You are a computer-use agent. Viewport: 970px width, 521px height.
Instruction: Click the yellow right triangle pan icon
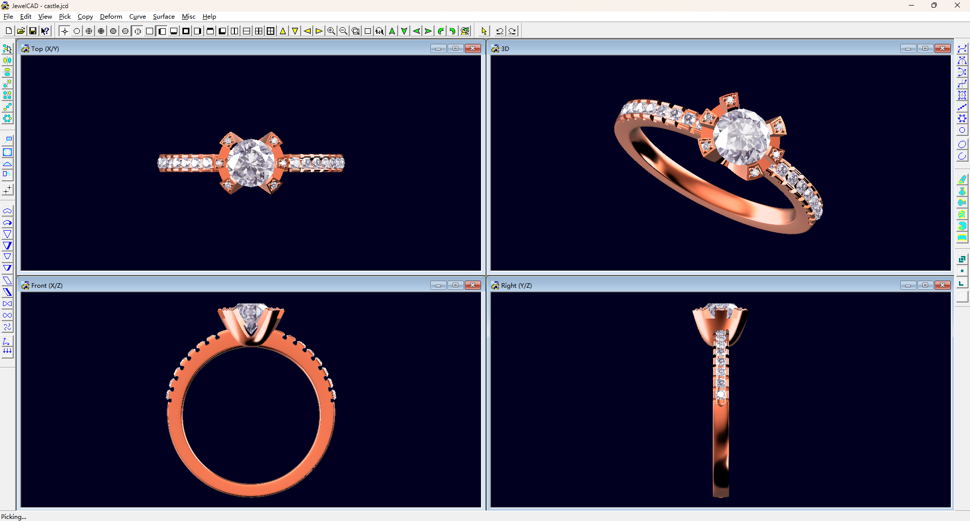(319, 31)
